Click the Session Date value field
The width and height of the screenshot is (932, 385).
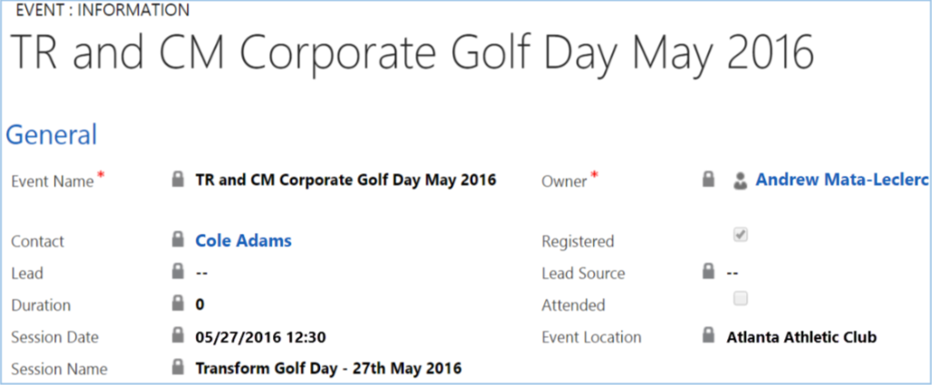coord(260,337)
